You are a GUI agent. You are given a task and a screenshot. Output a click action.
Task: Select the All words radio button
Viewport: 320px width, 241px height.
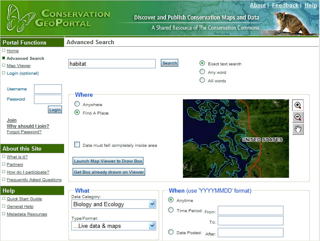click(x=202, y=80)
